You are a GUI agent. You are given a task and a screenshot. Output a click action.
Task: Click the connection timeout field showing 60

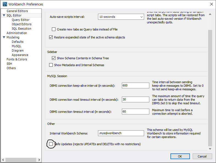coord(135,111)
